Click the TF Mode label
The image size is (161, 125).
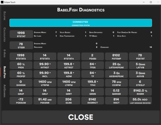click(93, 36)
